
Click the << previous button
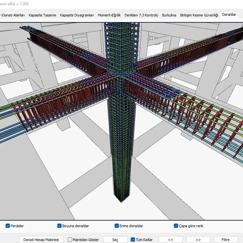click(171, 240)
